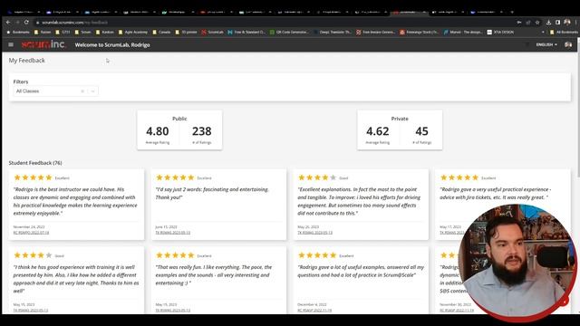Open the Marvel design bookmark

click(463, 33)
